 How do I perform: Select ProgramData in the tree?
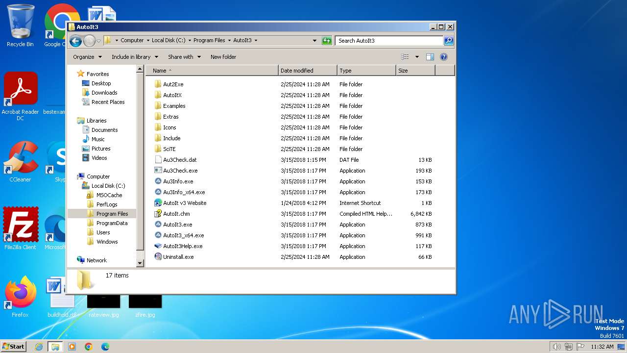coord(112,223)
